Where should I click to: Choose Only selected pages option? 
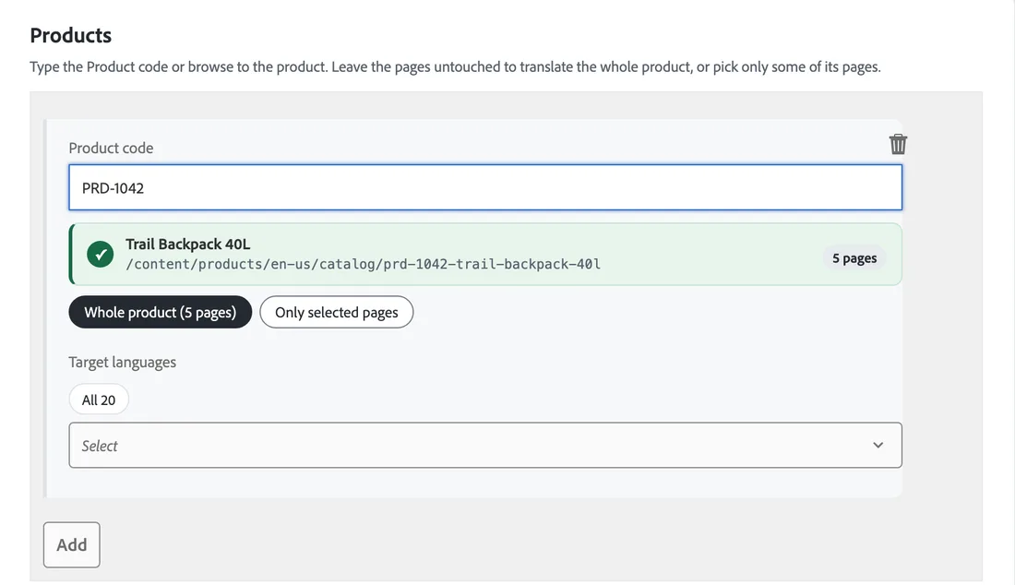coord(337,312)
